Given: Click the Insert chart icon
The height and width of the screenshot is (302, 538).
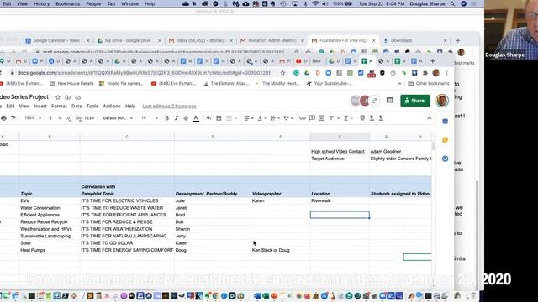Looking at the screenshot, I should coord(321,118).
